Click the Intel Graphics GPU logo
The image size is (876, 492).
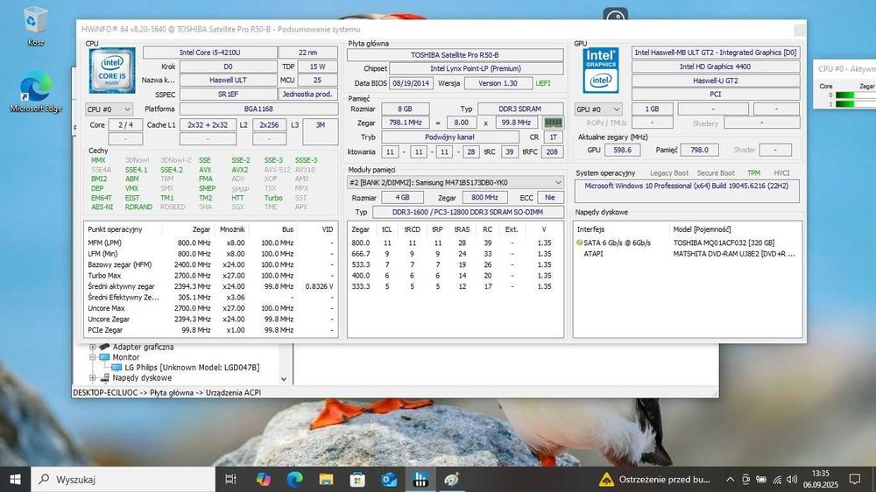(601, 69)
